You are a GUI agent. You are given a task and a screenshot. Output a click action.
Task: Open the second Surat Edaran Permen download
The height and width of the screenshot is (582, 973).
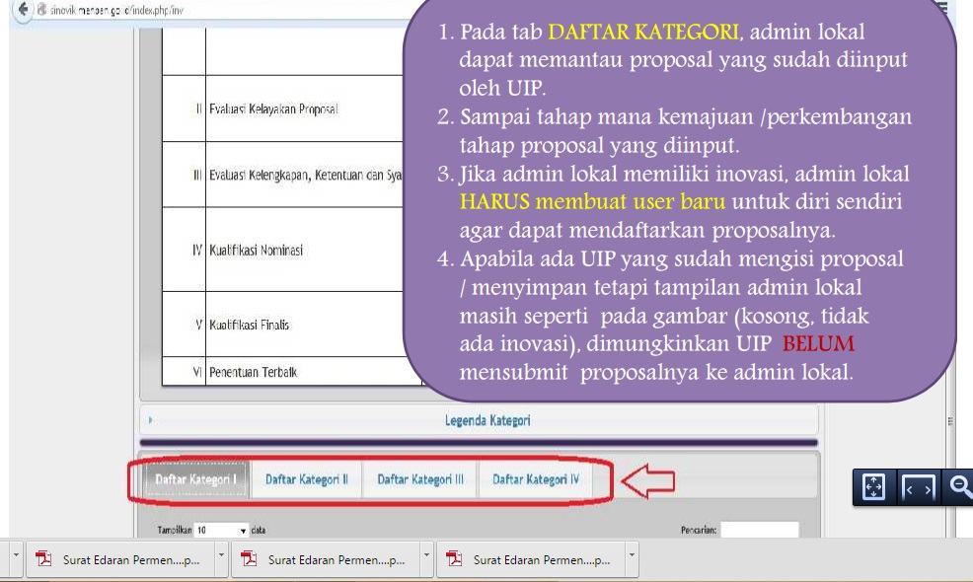tap(326, 559)
